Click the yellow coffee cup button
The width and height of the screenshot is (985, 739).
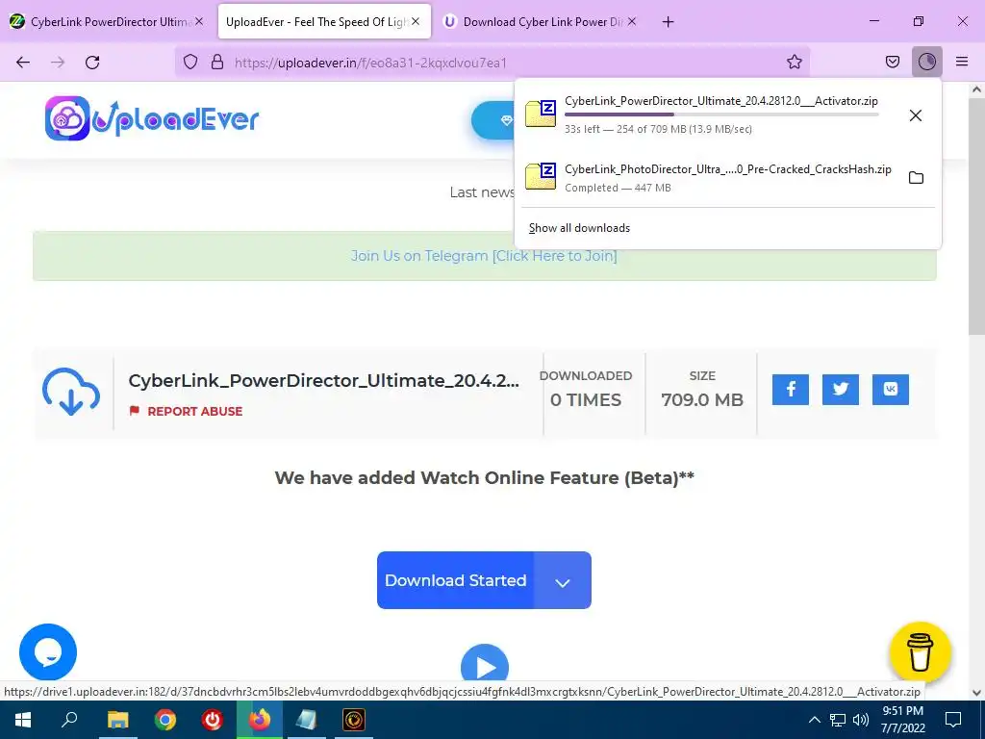point(921,652)
